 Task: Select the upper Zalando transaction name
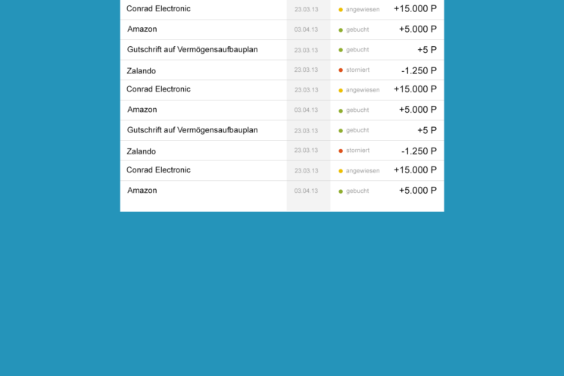click(141, 71)
